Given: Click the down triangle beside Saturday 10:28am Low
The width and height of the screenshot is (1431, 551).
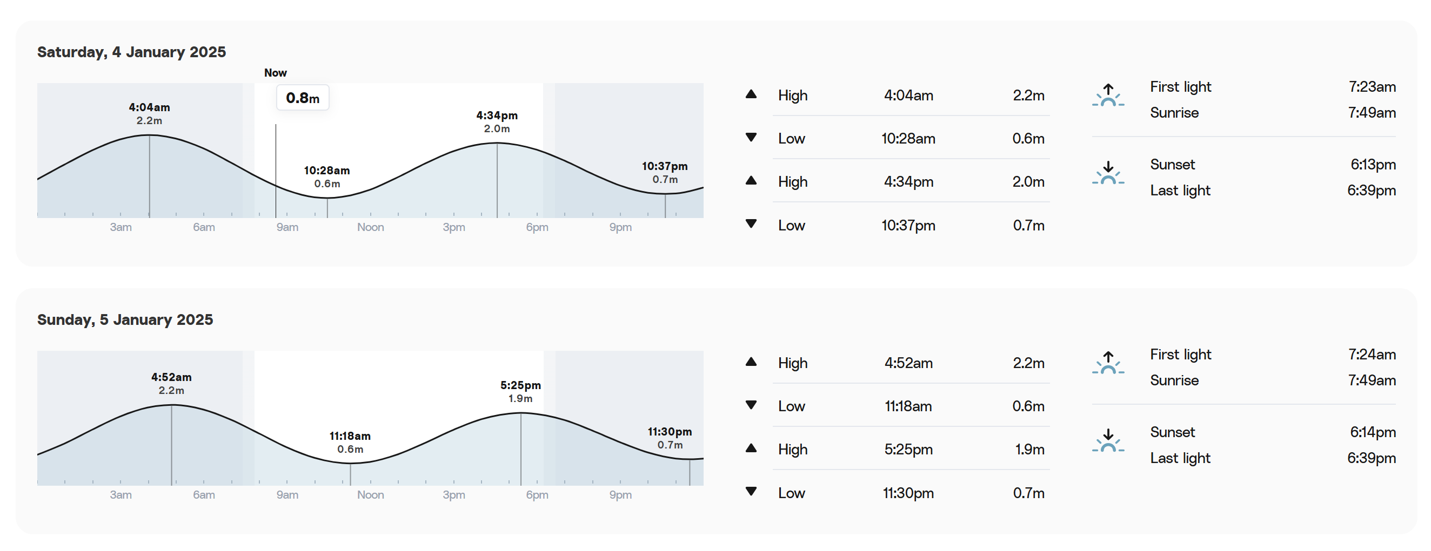Looking at the screenshot, I should pyautogui.click(x=751, y=137).
